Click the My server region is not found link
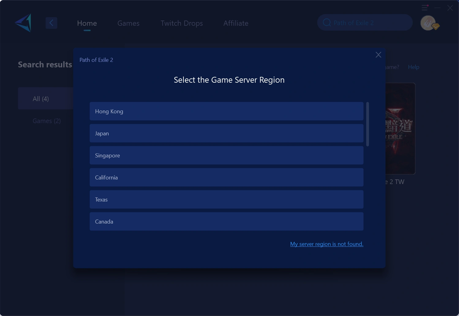 pos(326,244)
